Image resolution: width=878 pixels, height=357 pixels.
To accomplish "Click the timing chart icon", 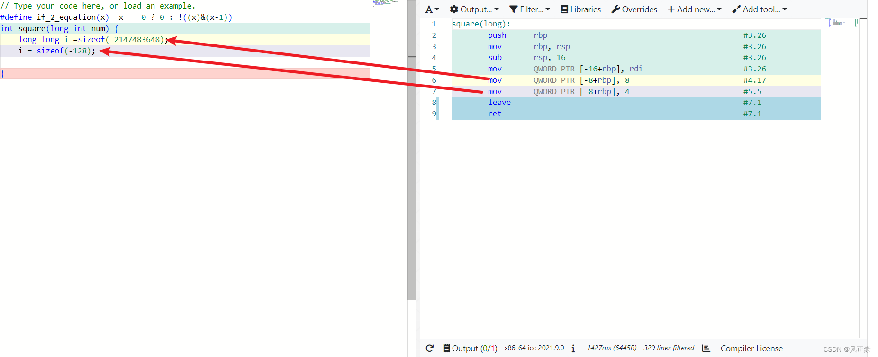I will click(706, 348).
